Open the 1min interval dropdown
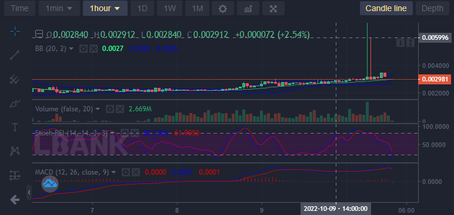 [x=59, y=8]
